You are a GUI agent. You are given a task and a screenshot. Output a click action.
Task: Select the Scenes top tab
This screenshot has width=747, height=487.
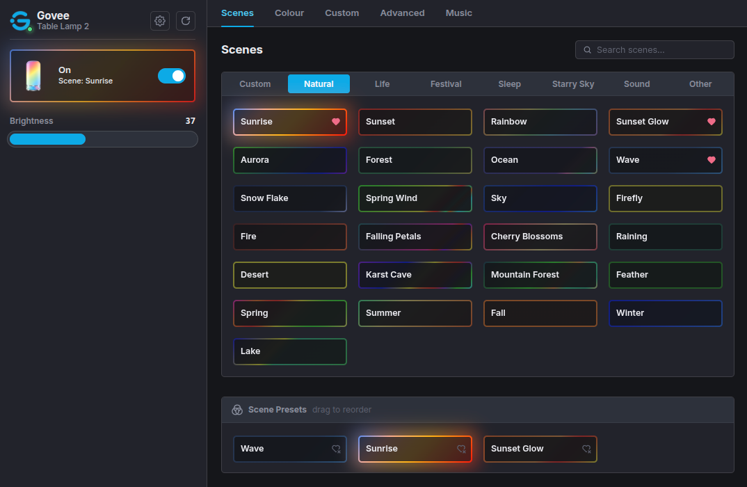[x=237, y=13]
